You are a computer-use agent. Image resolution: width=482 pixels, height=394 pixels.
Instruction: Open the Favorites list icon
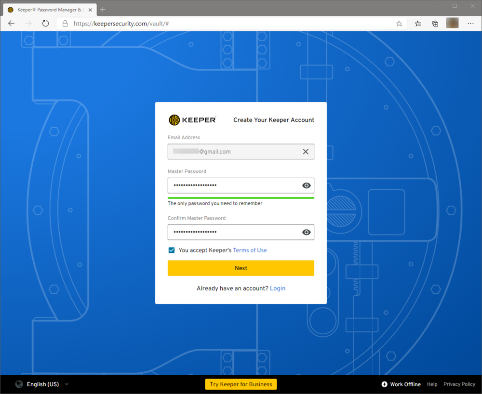click(418, 23)
